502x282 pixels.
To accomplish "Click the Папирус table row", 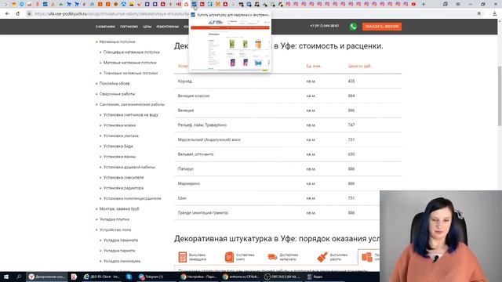I will tap(288, 169).
